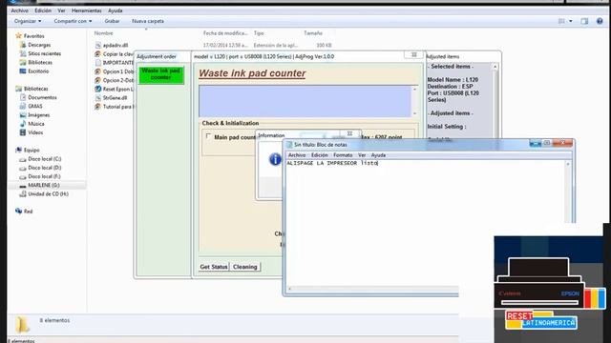Open Ver menu in Bloc de notas
This screenshot has width=611, height=343.
pos(362,155)
